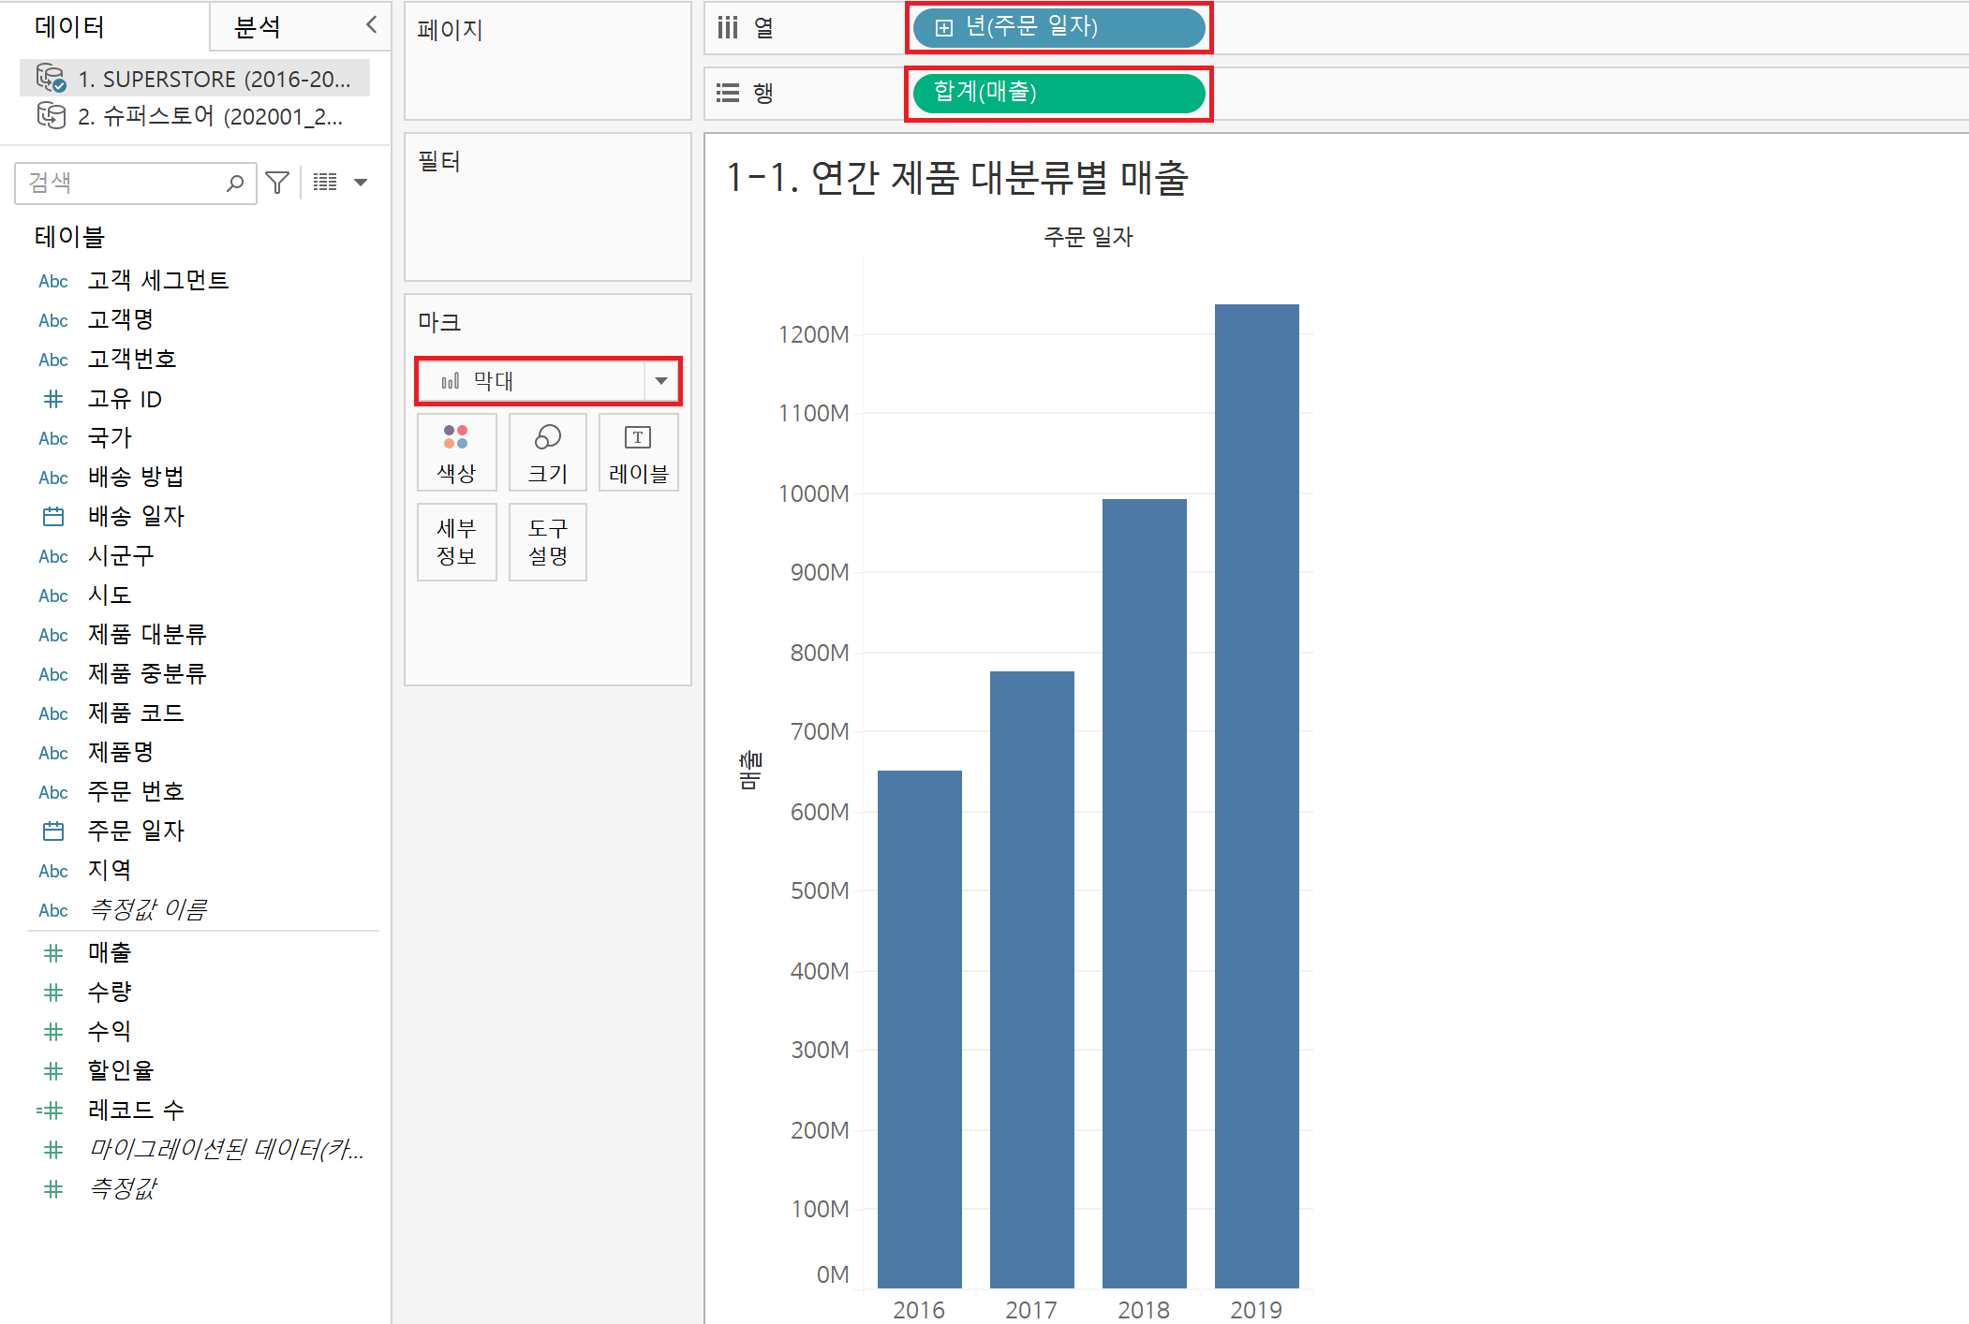1969x1324 pixels.
Task: Click the 주문 일자 calendar date field icon
Action: tap(53, 831)
